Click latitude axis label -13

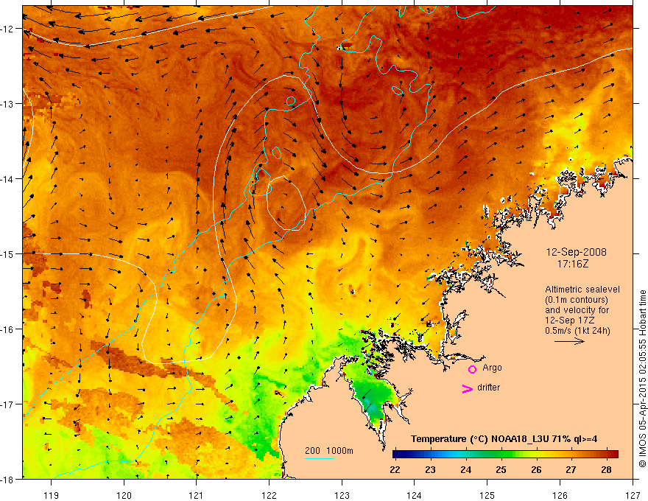(8, 104)
